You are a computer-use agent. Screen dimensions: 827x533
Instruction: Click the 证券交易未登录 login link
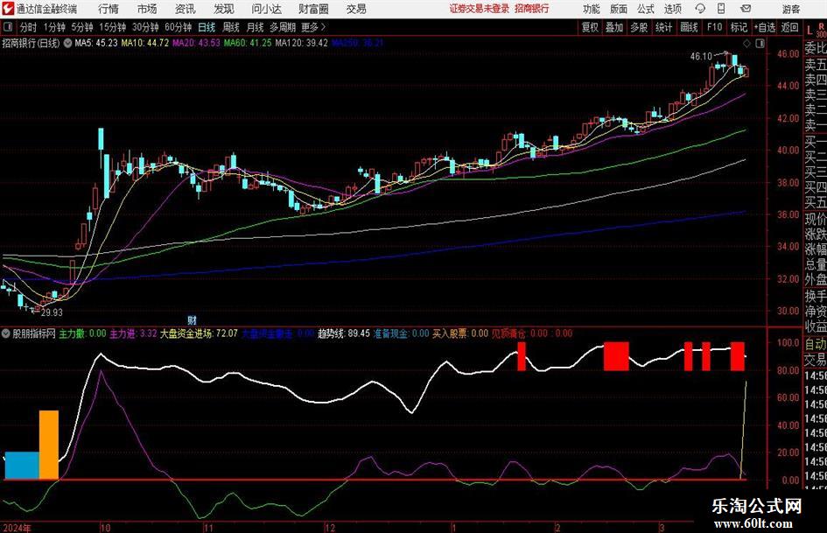tap(480, 9)
